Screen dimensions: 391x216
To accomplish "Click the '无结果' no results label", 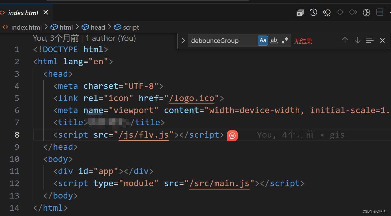I will [x=303, y=41].
